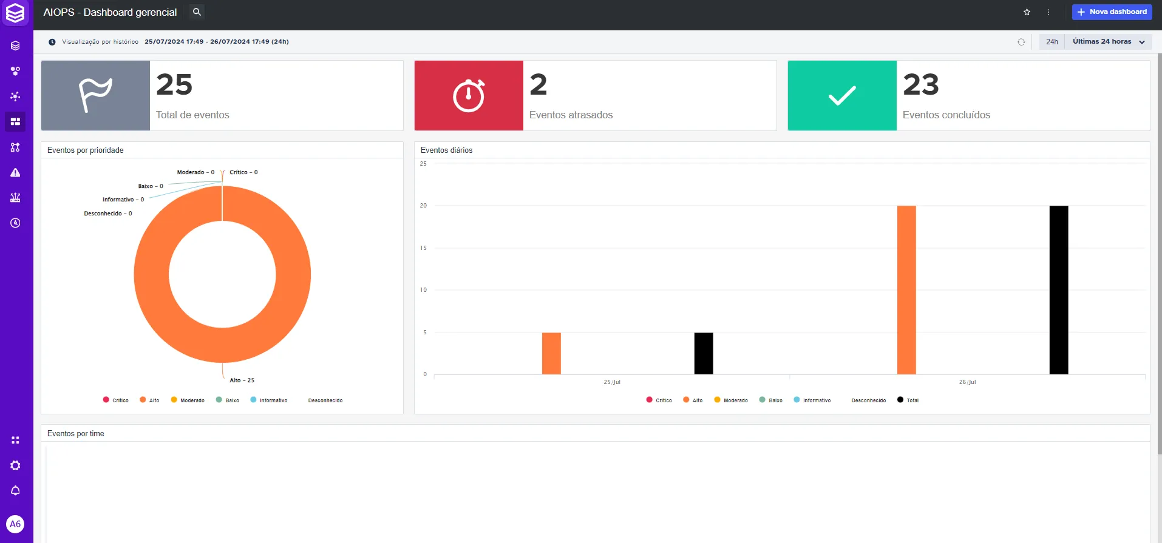Click the Eventos atrasados card

[596, 95]
